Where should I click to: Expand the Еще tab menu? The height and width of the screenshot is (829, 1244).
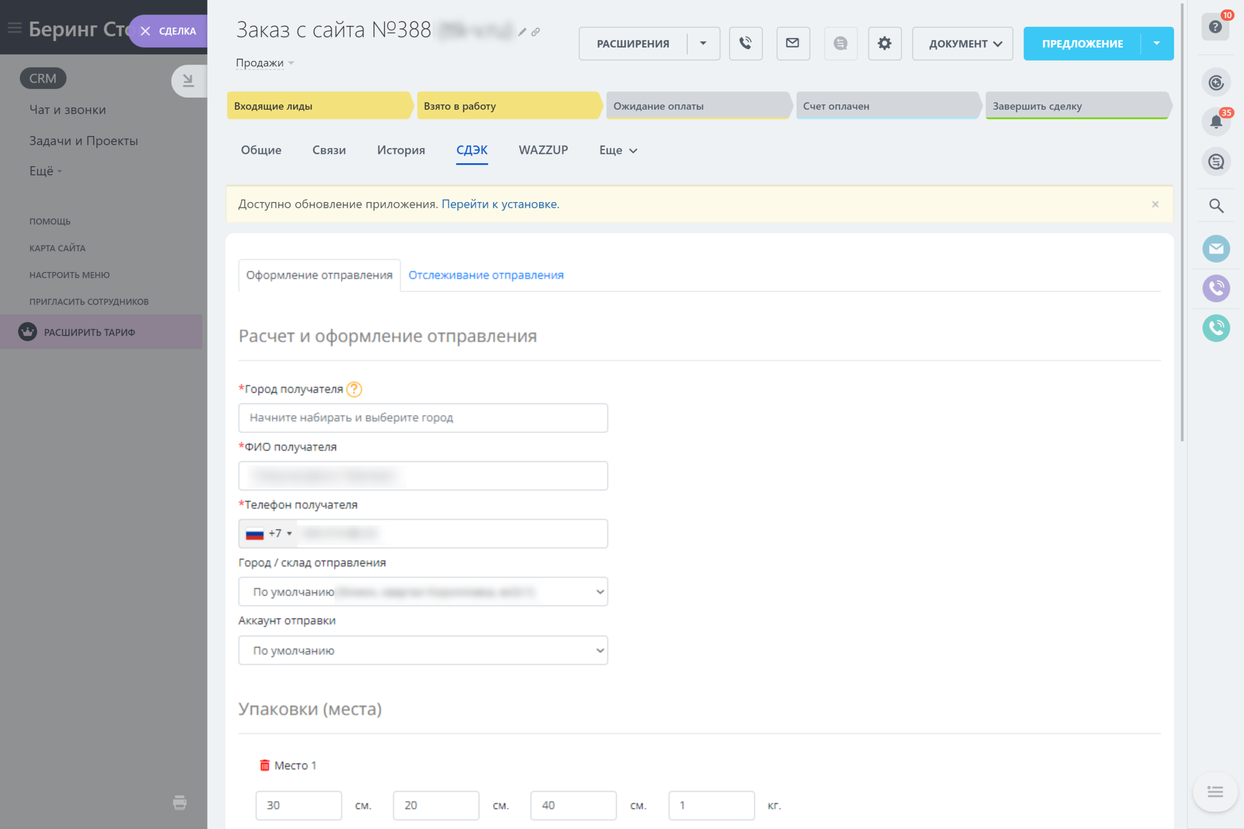(618, 150)
